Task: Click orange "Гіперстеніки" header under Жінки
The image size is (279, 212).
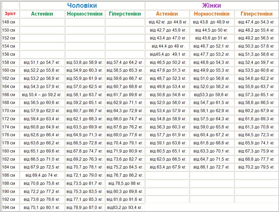Action: (257, 14)
